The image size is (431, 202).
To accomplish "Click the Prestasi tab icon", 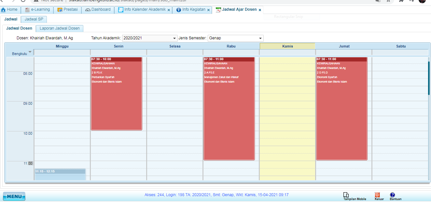I will 60,10.
